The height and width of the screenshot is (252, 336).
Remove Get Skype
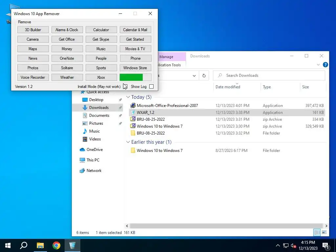[101, 39]
